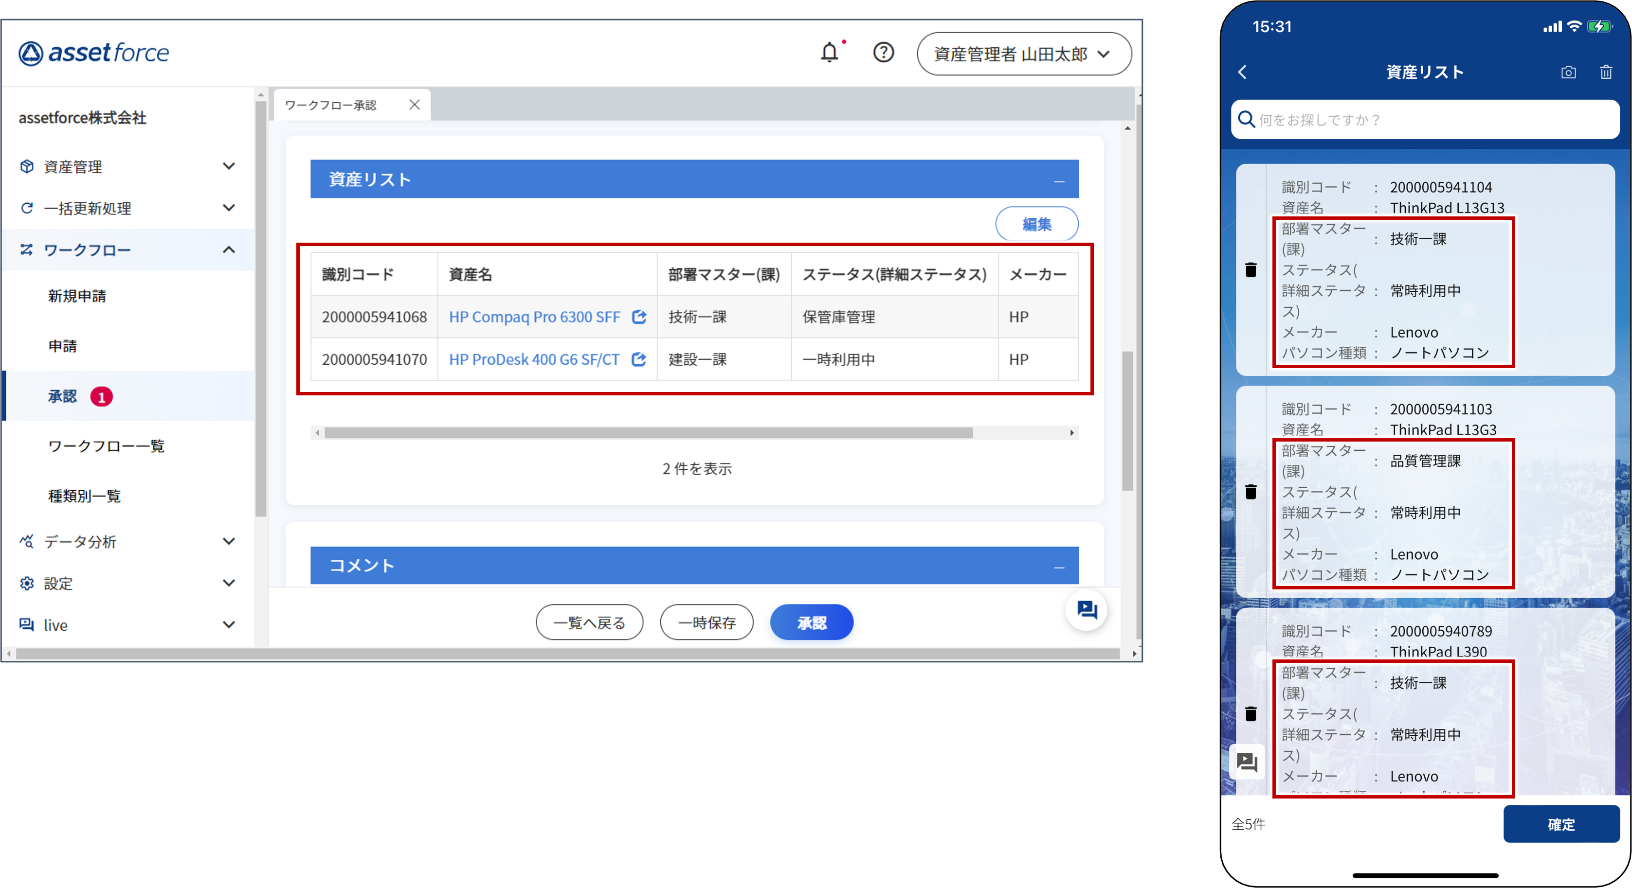Open the 資産管理者 山田太郎 user dropdown

(x=1023, y=54)
